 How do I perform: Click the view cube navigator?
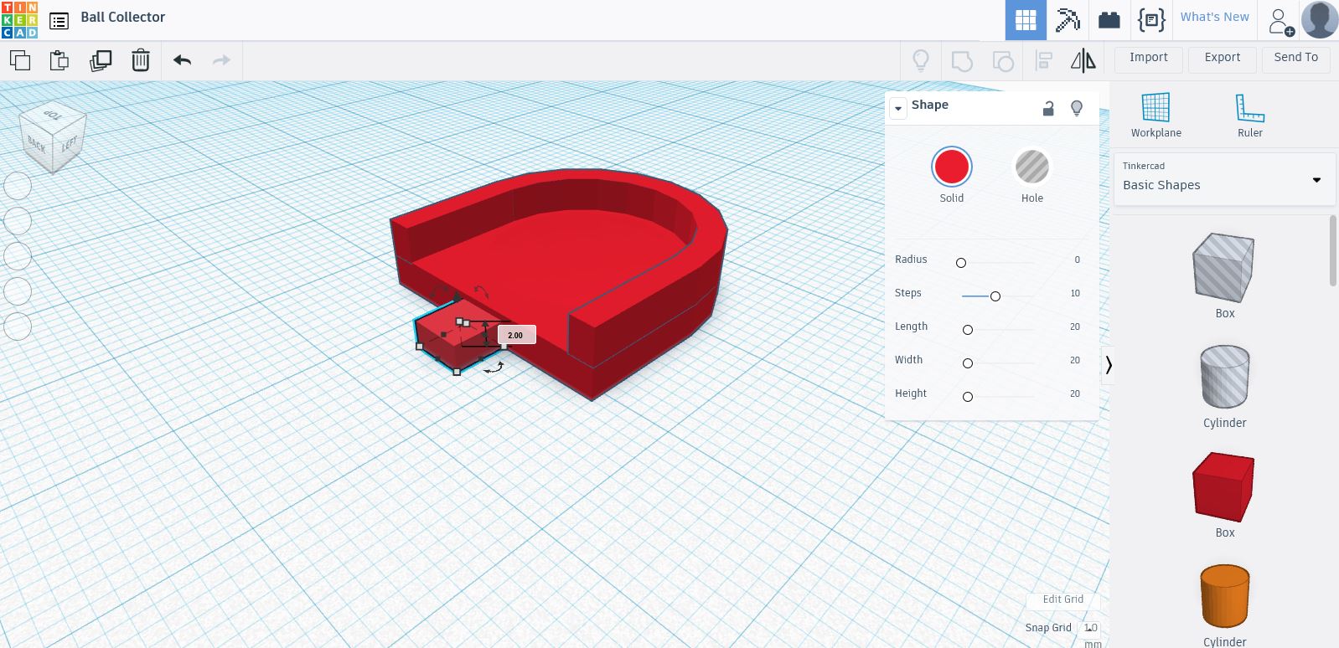(x=53, y=136)
